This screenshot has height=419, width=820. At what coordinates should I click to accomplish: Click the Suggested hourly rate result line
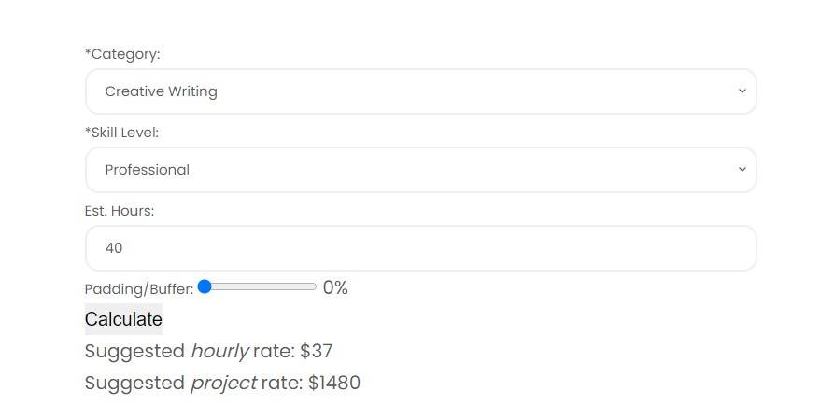208,352
